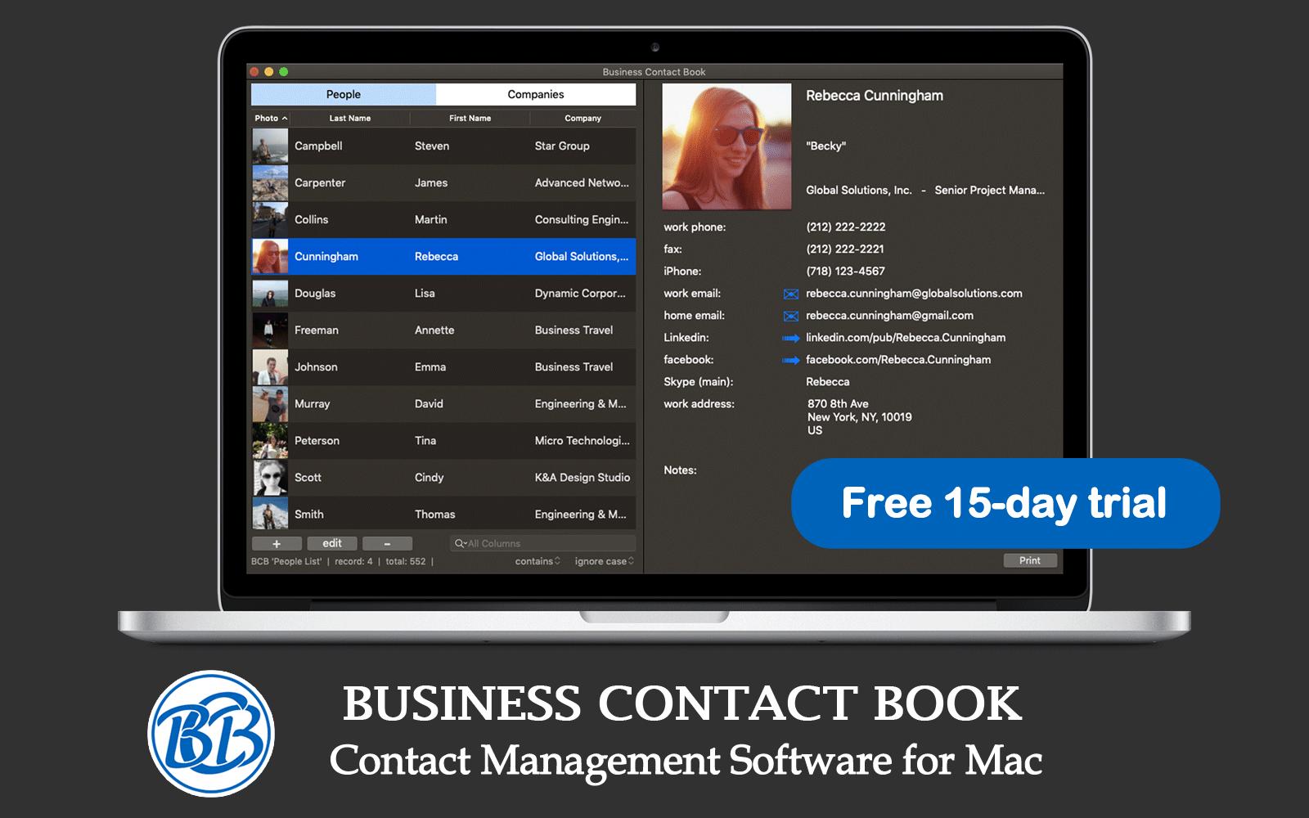
Task: Switch to the People tab
Action: coord(344,94)
